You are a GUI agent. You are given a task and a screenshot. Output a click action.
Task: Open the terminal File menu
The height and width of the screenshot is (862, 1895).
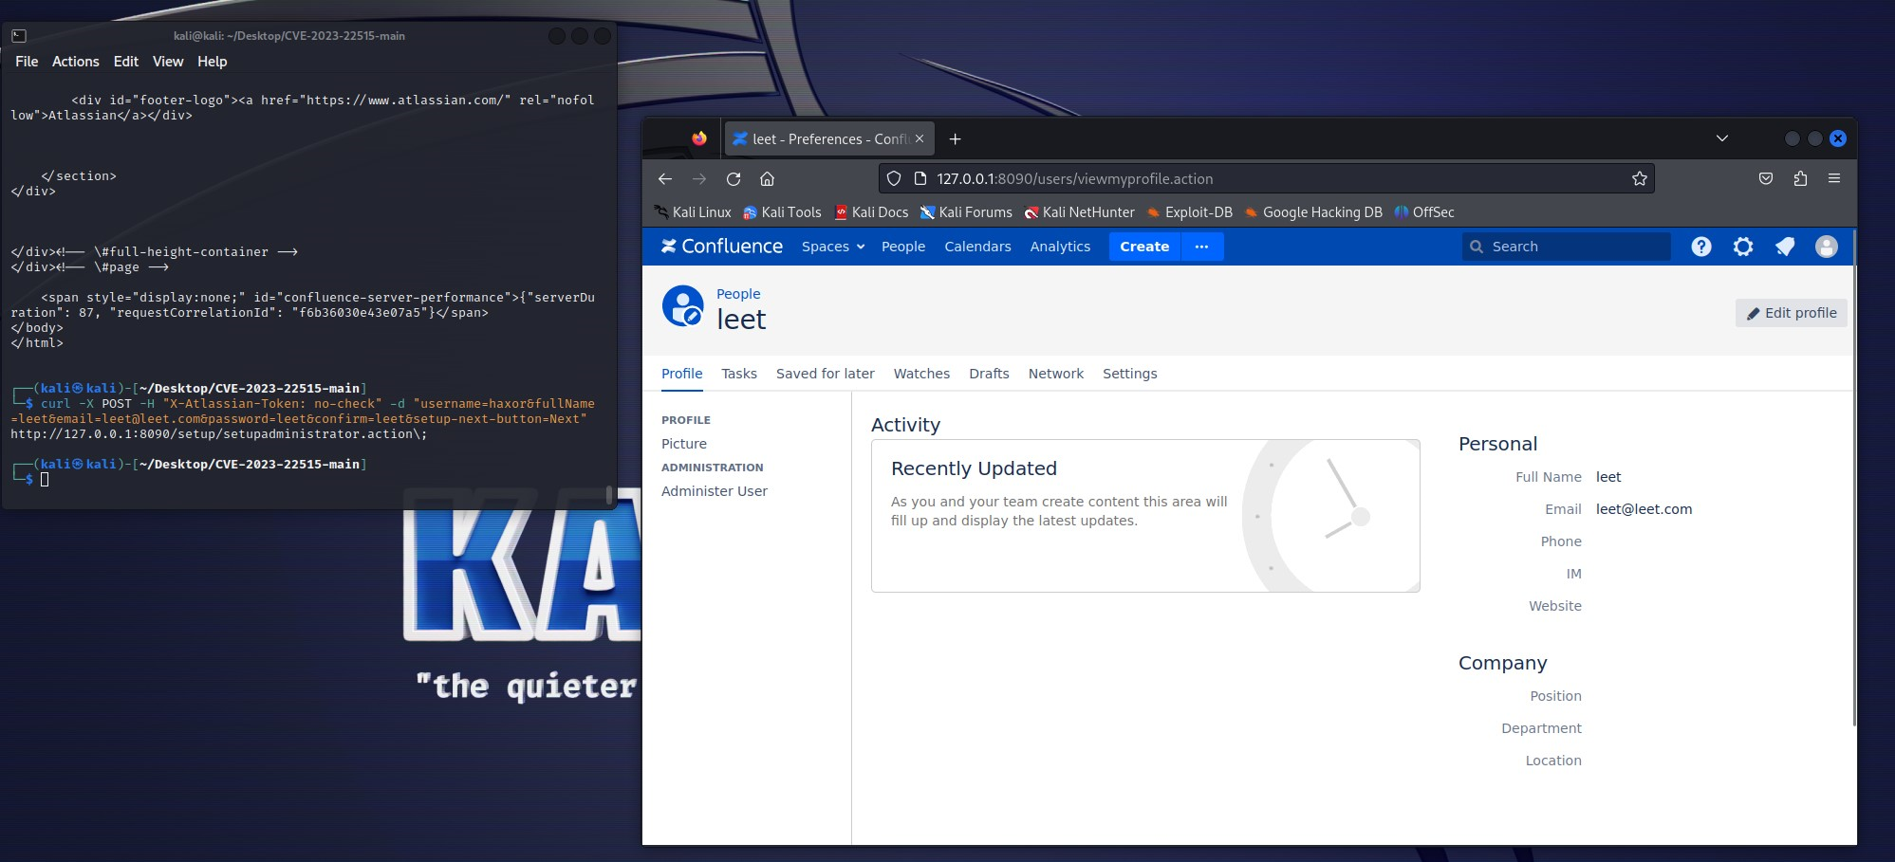coord(27,62)
